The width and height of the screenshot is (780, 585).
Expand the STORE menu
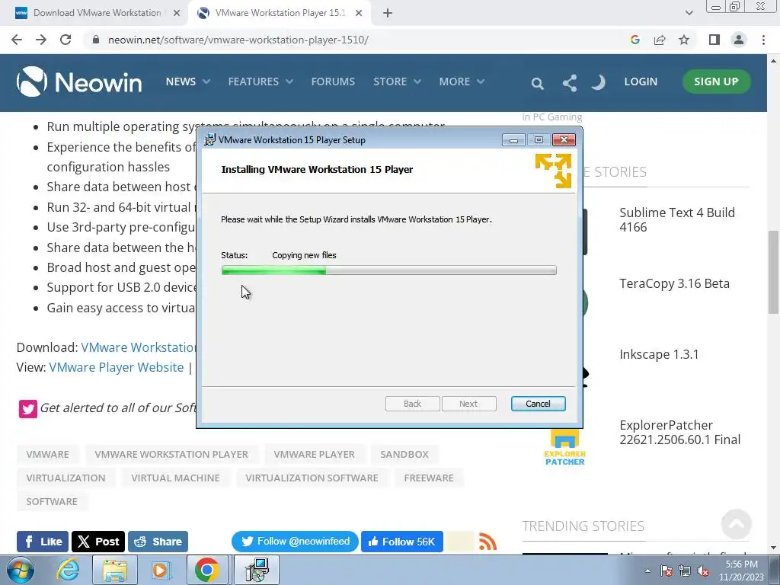point(397,82)
